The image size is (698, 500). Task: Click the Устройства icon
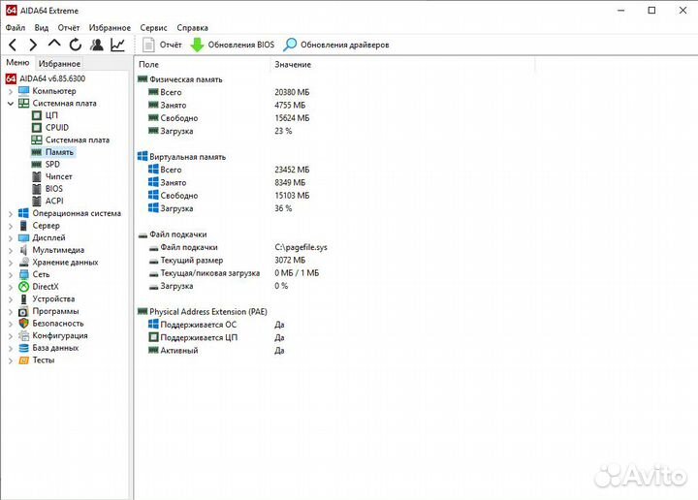point(23,298)
